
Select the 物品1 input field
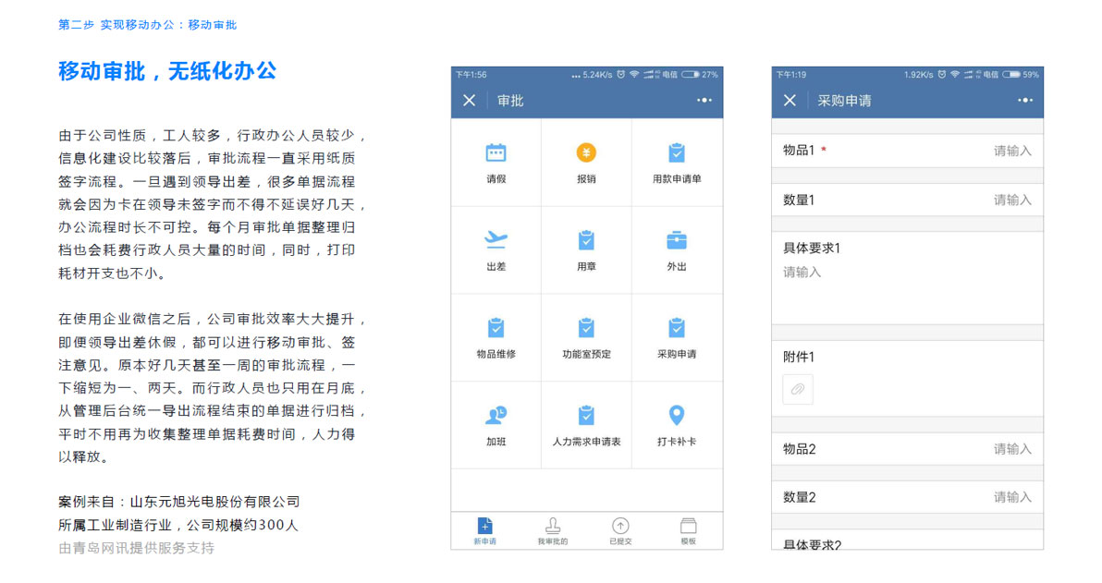click(x=907, y=151)
